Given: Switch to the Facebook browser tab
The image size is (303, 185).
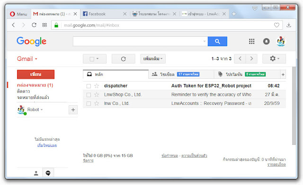Looking at the screenshot, I should 103,14.
